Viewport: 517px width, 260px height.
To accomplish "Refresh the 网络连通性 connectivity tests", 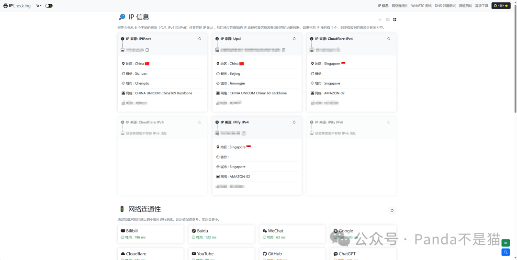I will click(x=392, y=210).
